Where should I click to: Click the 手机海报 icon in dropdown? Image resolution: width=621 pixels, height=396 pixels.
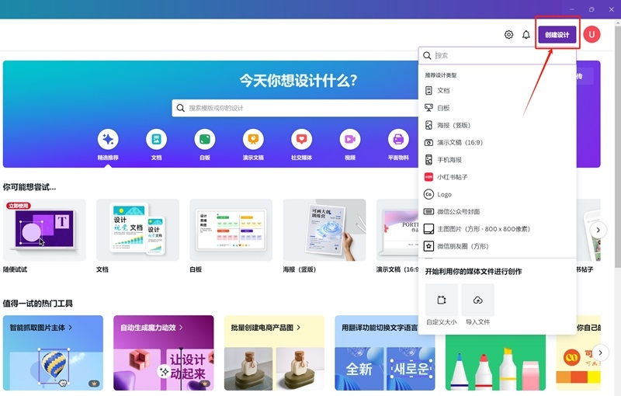click(428, 160)
